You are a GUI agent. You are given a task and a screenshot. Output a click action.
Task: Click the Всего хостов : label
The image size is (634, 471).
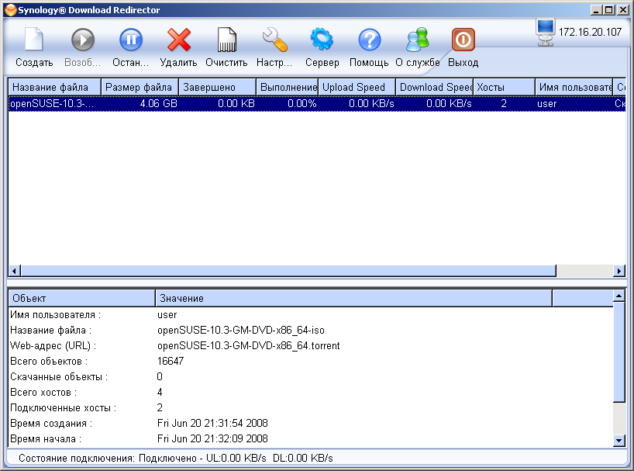[43, 392]
